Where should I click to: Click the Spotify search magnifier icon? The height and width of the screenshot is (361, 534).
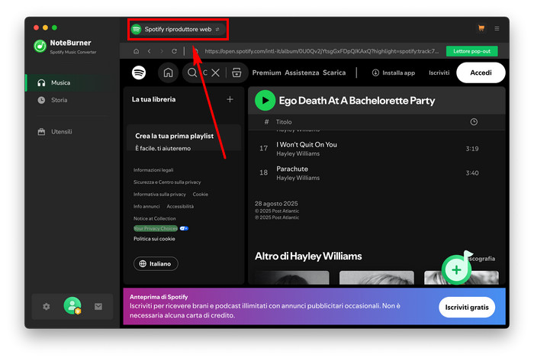coord(192,73)
